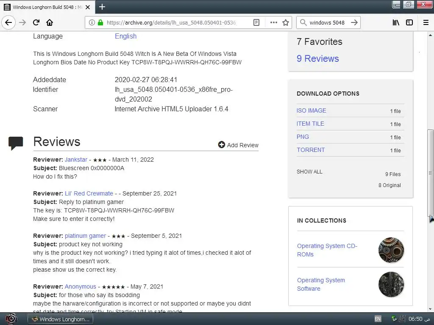
Task: Click the subject Bluescreen 0x0000000A text
Action: pyautogui.click(x=92, y=168)
